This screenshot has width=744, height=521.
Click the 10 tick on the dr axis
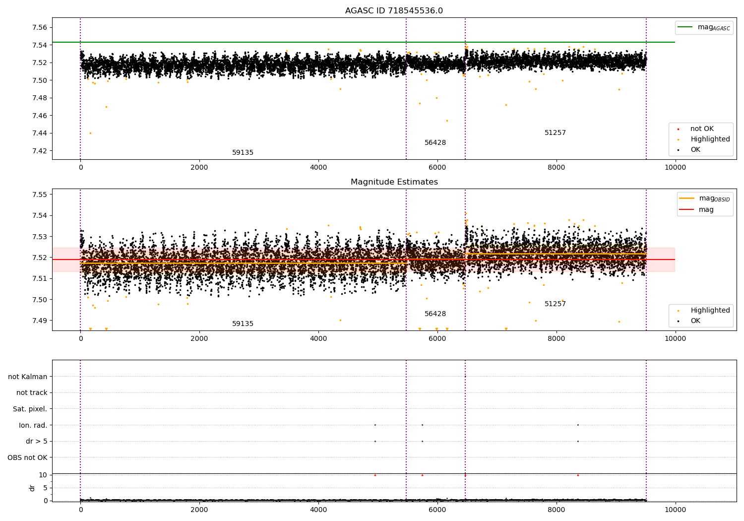pos(43,475)
